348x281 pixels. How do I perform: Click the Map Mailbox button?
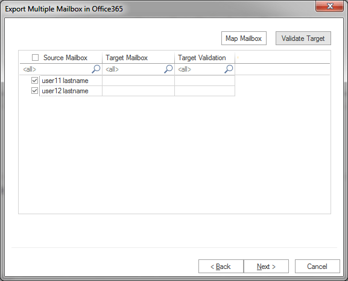pos(244,39)
